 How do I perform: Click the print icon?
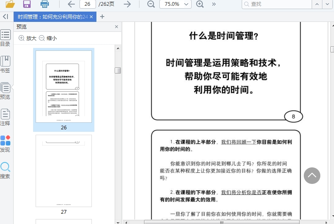pyautogui.click(x=45, y=4)
